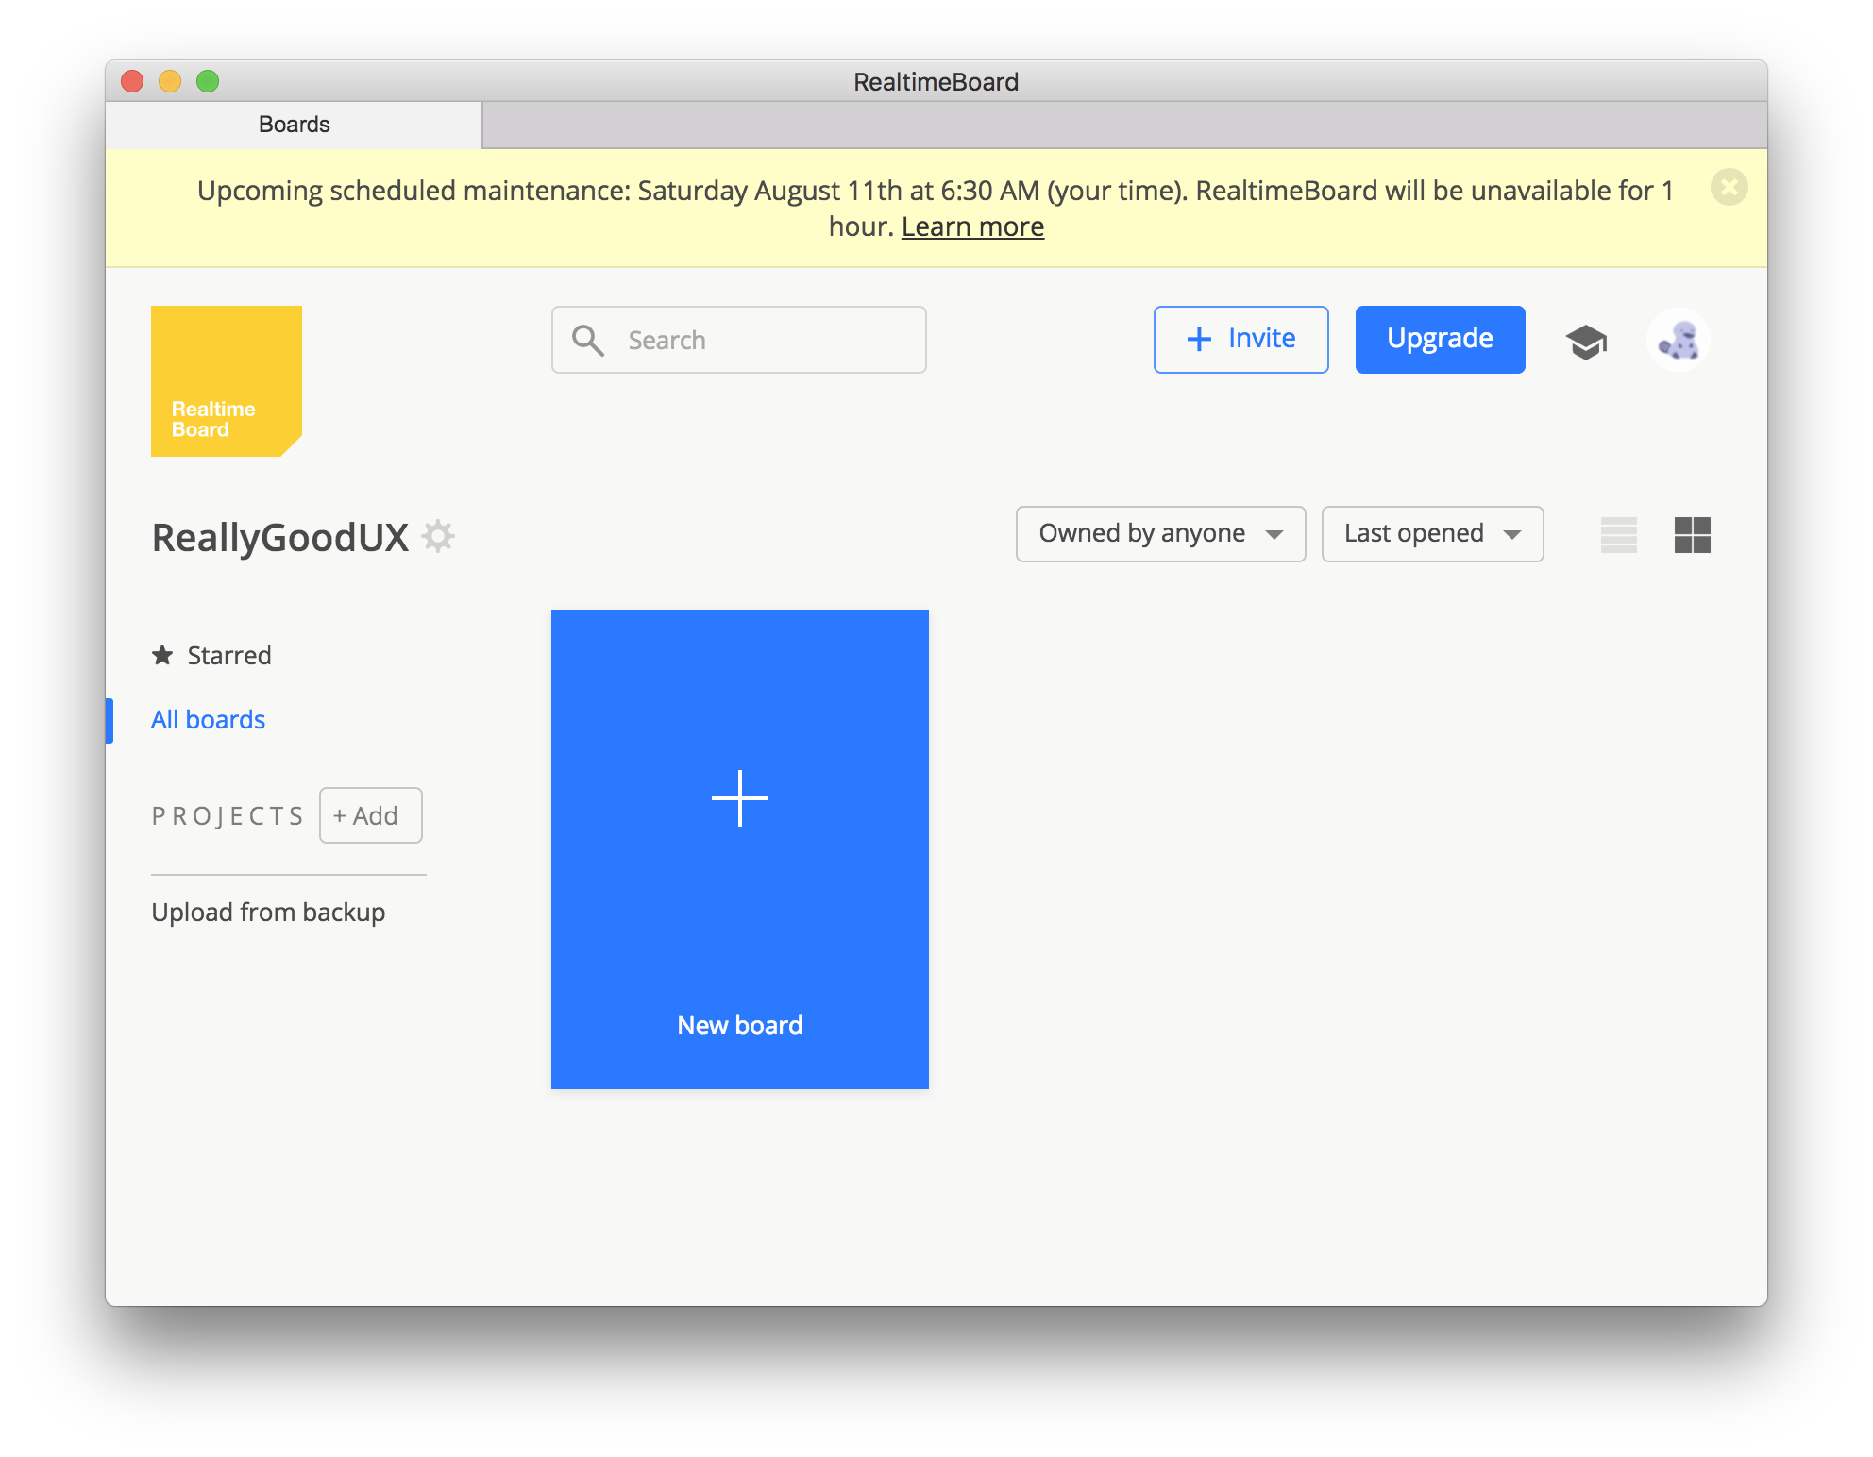Screen dimensions: 1873x1457
Task: Click the RealtimeBoard yellow logo
Action: click(x=227, y=380)
